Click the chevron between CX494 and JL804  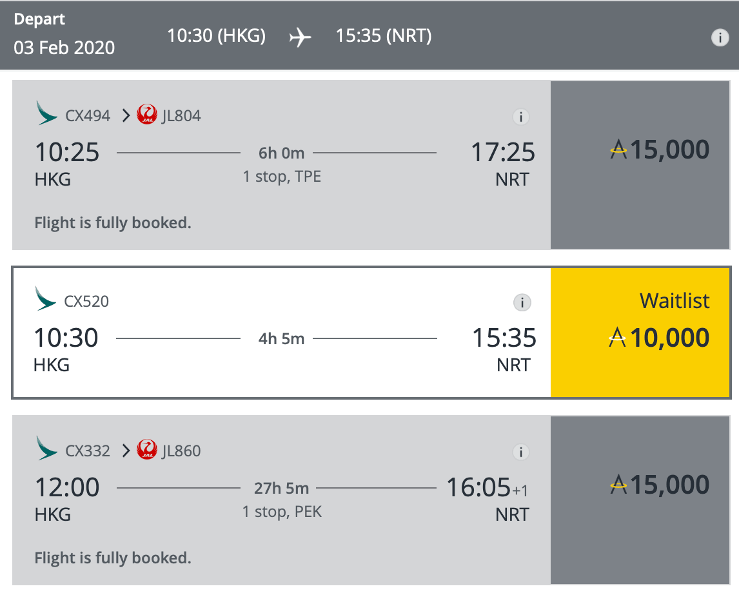[x=125, y=115]
